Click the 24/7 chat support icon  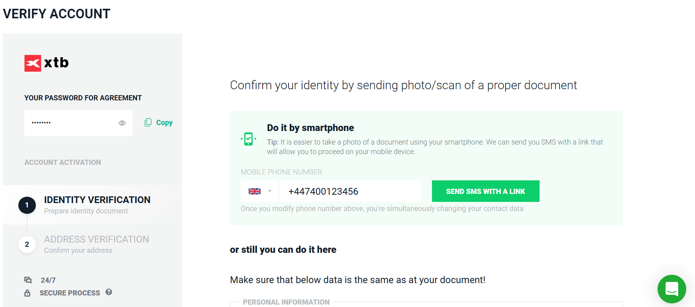(x=28, y=280)
